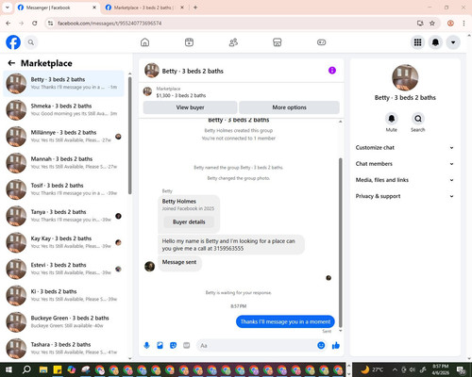Open Windows taskbar search
The image size is (472, 377).
(26, 369)
